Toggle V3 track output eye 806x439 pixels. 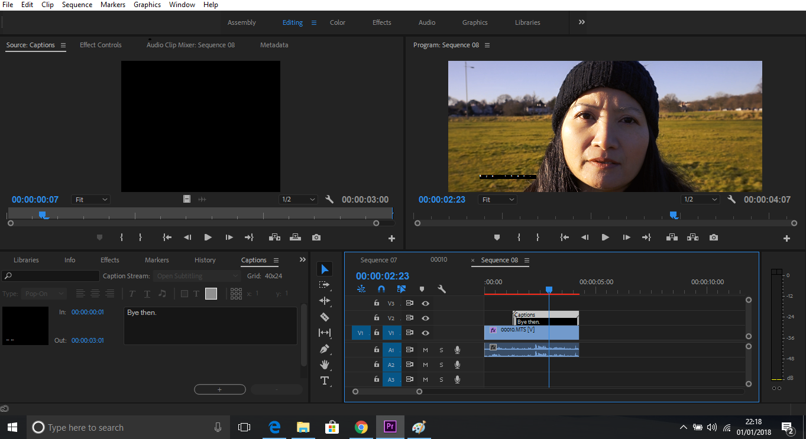pyautogui.click(x=425, y=303)
